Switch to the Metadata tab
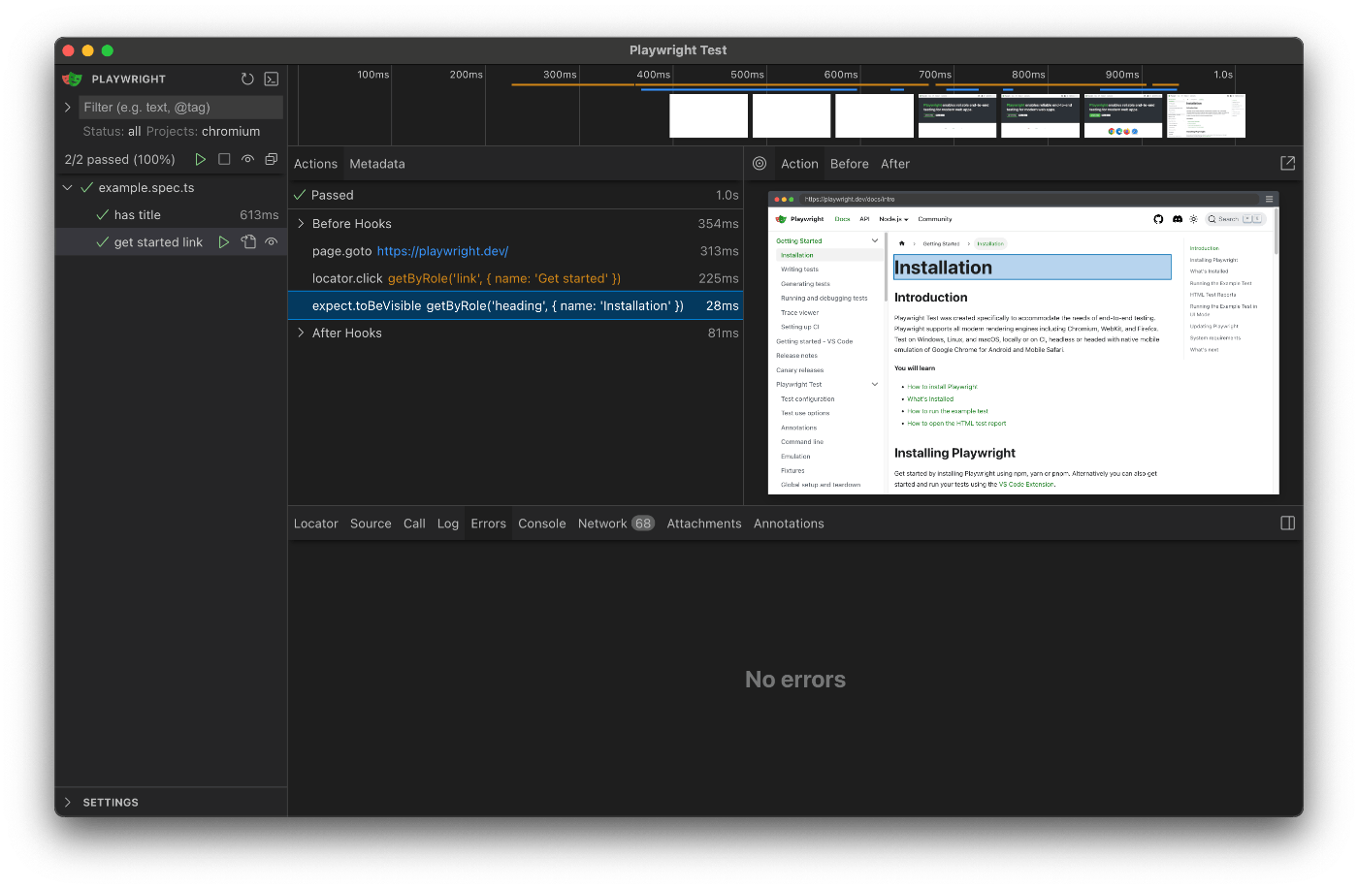Viewport: 1358px width, 889px height. [x=377, y=164]
